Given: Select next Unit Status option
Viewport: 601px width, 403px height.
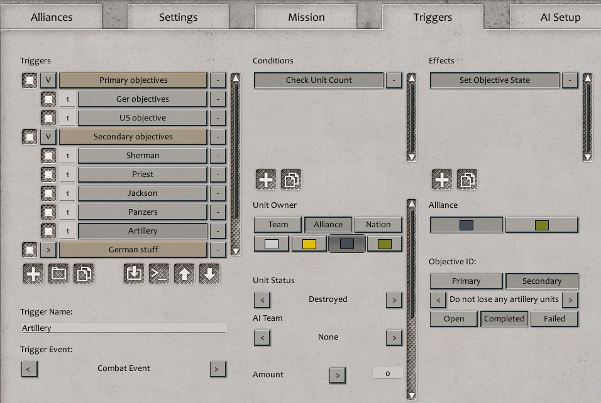Looking at the screenshot, I should [x=394, y=300].
